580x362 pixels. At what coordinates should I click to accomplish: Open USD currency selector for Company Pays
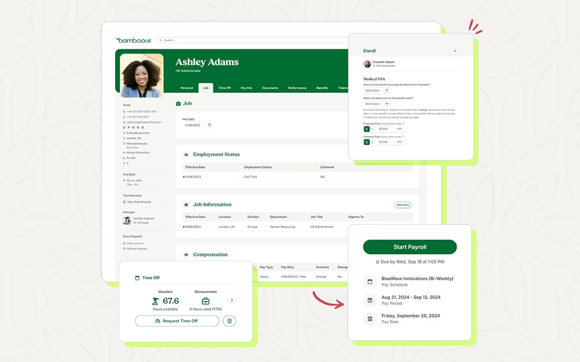[x=399, y=142]
